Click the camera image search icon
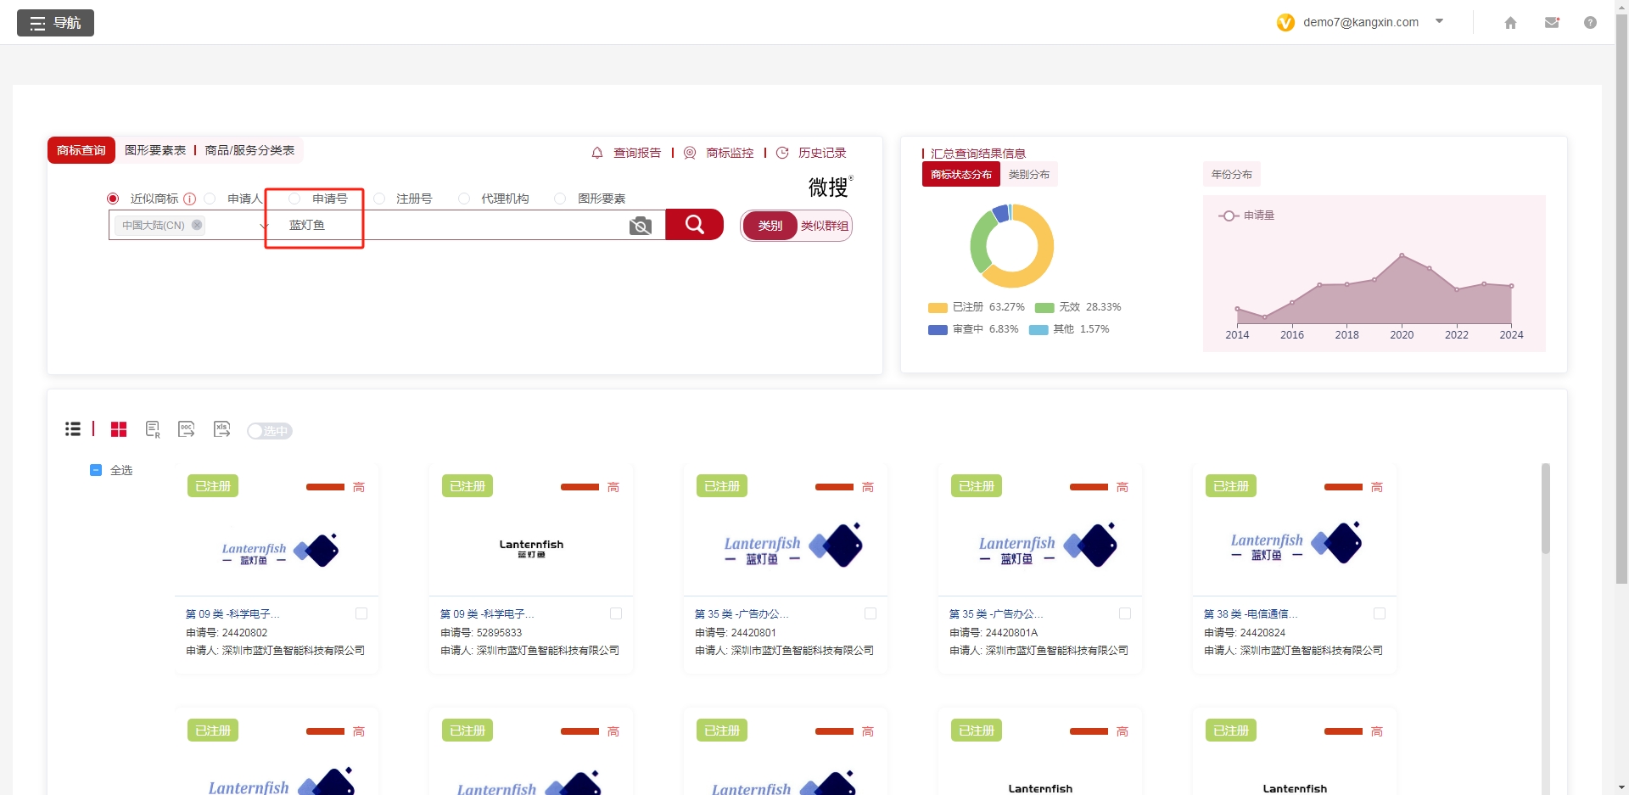 pos(641,225)
